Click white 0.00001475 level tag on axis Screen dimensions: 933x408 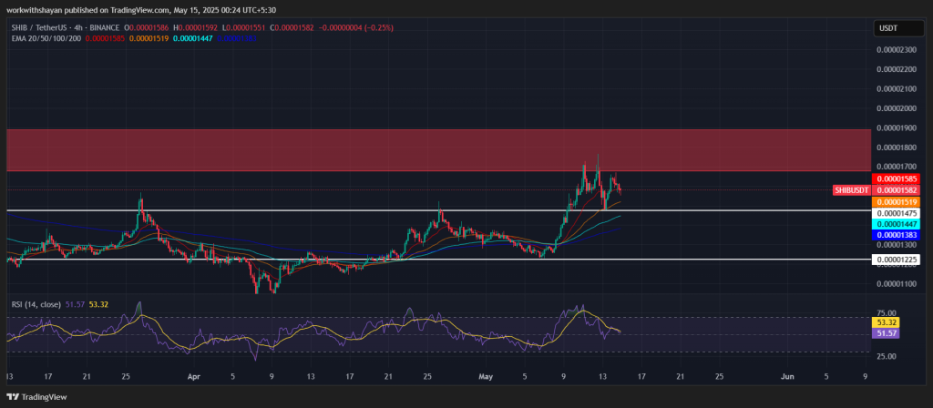click(896, 213)
